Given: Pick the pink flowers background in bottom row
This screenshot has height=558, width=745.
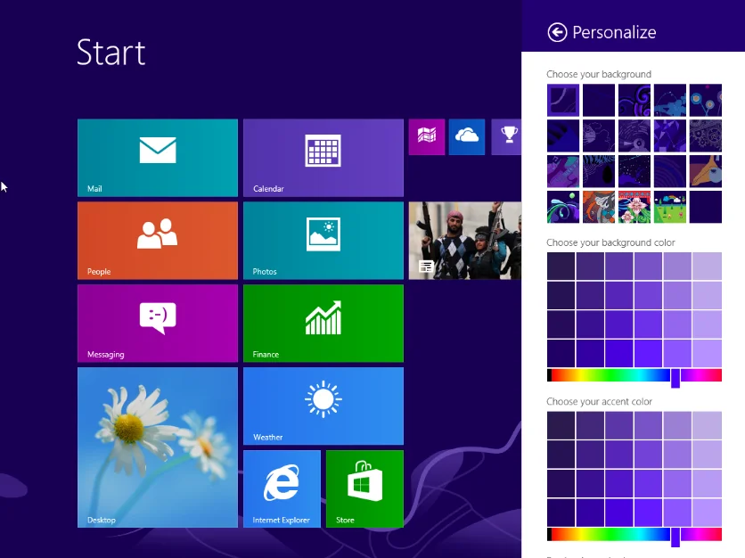Looking at the screenshot, I should [634, 207].
